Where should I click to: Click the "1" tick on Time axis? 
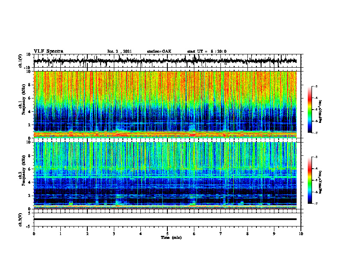click(x=60, y=234)
